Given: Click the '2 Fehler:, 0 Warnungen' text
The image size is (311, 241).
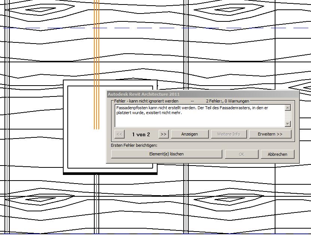Looking at the screenshot, I should click(x=228, y=101).
